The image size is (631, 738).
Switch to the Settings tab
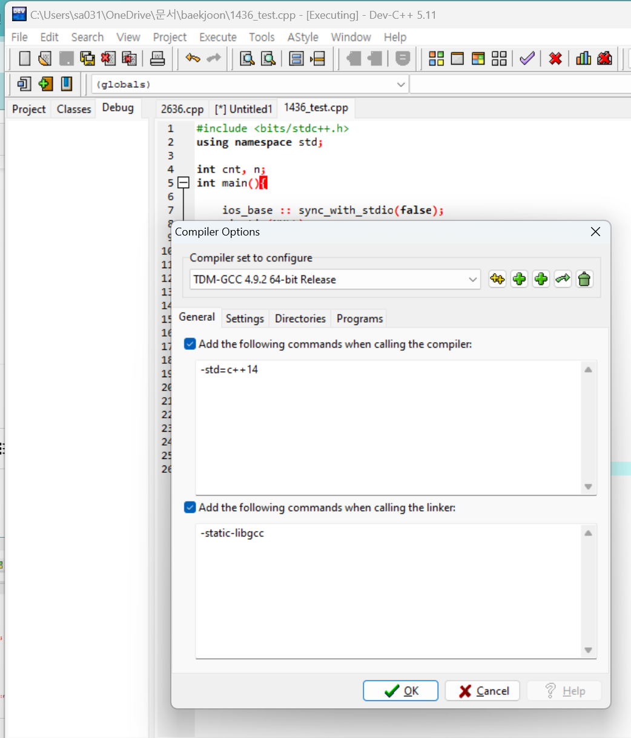click(x=245, y=318)
